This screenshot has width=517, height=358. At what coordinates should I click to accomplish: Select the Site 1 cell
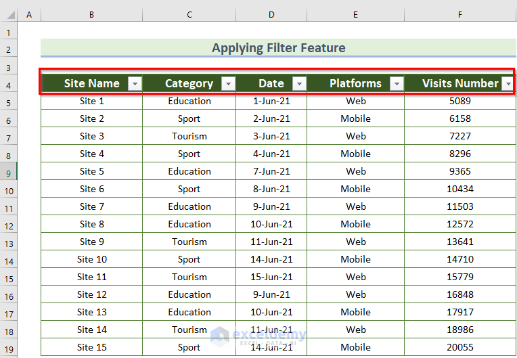tap(91, 102)
